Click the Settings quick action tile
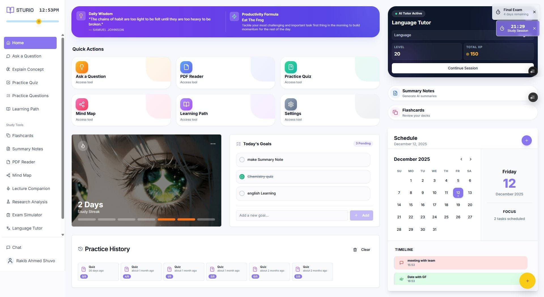544x297 pixels. tap(330, 110)
